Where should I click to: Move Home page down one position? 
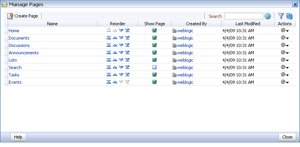point(121,30)
